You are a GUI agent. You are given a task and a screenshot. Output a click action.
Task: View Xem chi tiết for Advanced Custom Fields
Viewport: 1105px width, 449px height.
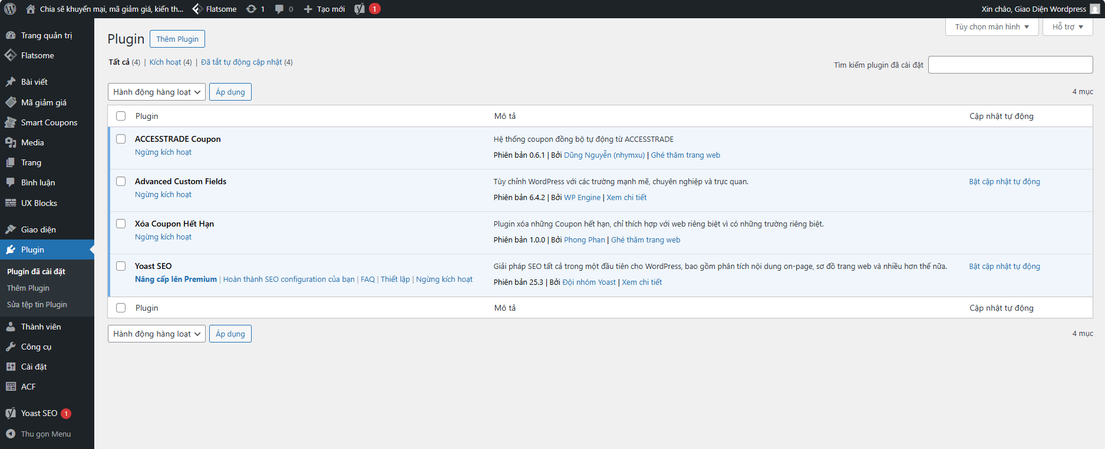coord(626,197)
